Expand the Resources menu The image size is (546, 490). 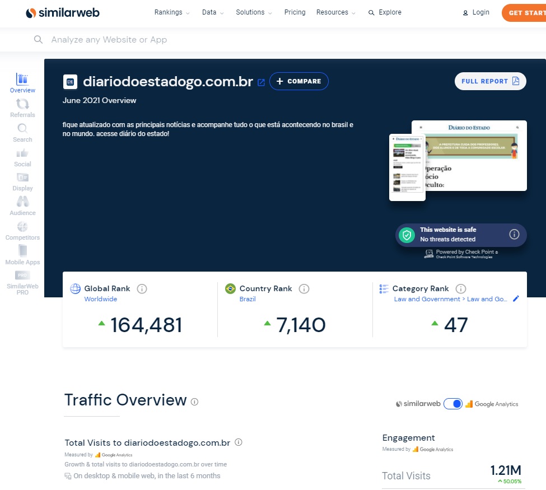[x=335, y=12]
